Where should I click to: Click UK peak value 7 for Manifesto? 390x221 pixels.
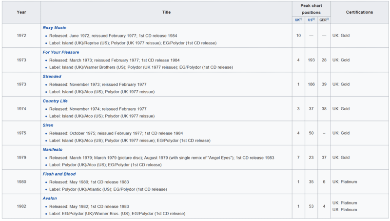coord(298,158)
